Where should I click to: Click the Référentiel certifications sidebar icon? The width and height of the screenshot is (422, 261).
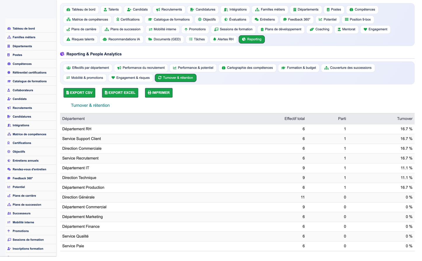pos(9,73)
